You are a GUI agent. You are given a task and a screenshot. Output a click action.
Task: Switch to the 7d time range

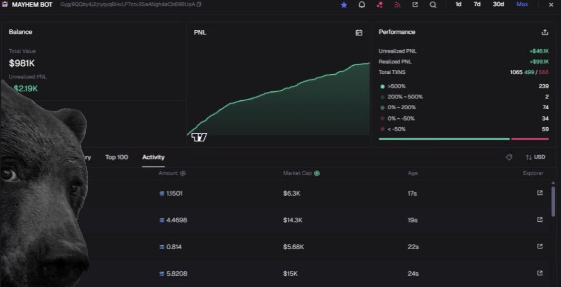coord(476,4)
